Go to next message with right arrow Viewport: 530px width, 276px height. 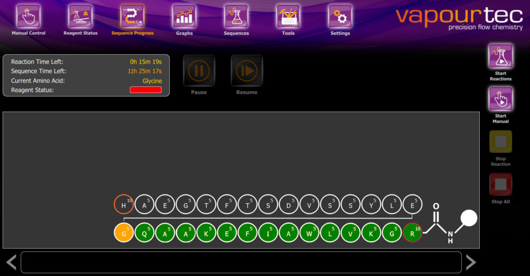470,262
